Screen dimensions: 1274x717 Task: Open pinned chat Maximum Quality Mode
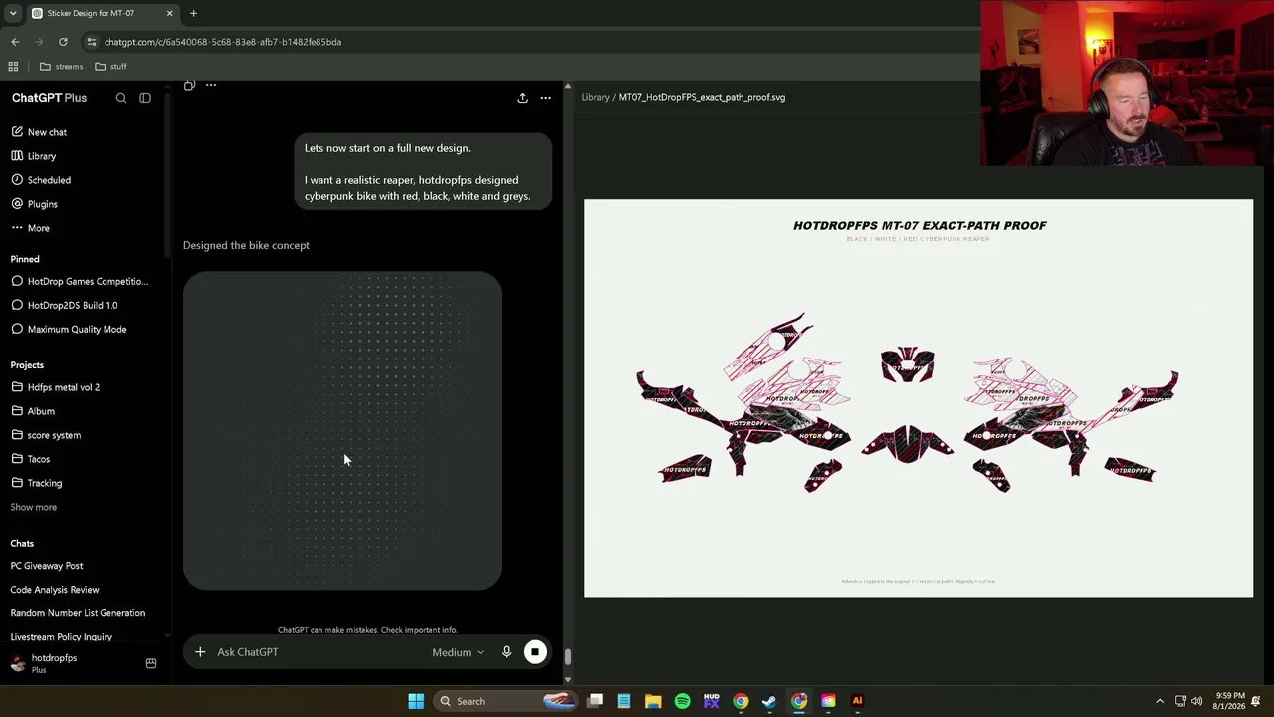[x=69, y=329]
